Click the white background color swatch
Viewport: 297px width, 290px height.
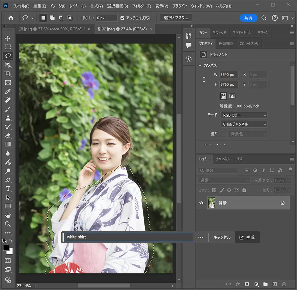[x=11, y=252]
